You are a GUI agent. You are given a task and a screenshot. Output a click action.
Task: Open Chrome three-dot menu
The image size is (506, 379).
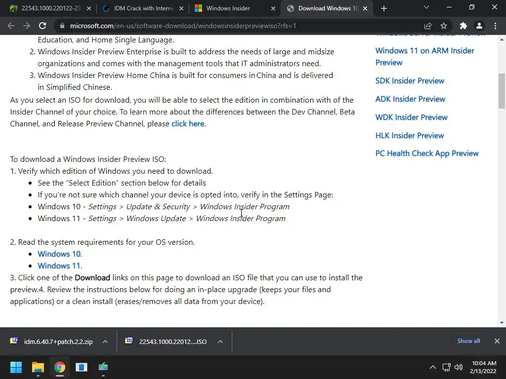tap(495, 26)
